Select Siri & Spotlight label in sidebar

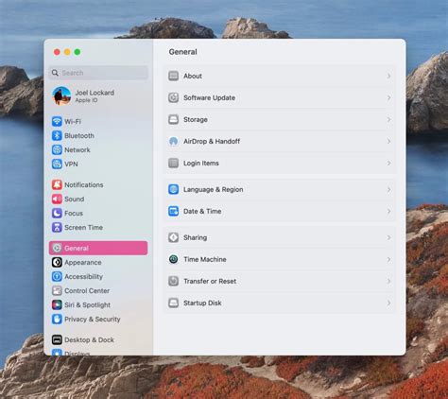click(87, 304)
